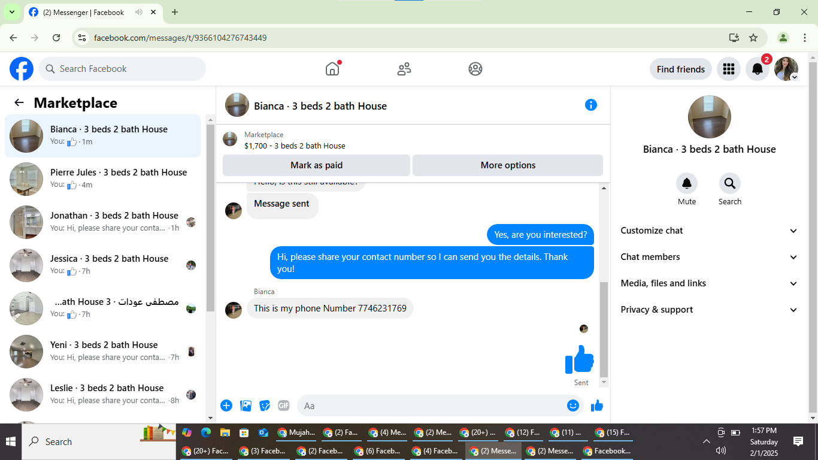
Task: Show hidden system tray icons
Action: point(706,441)
